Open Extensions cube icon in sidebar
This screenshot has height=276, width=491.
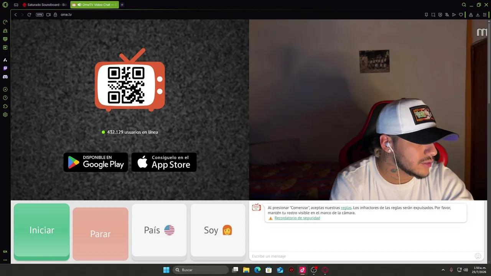(x=5, y=106)
